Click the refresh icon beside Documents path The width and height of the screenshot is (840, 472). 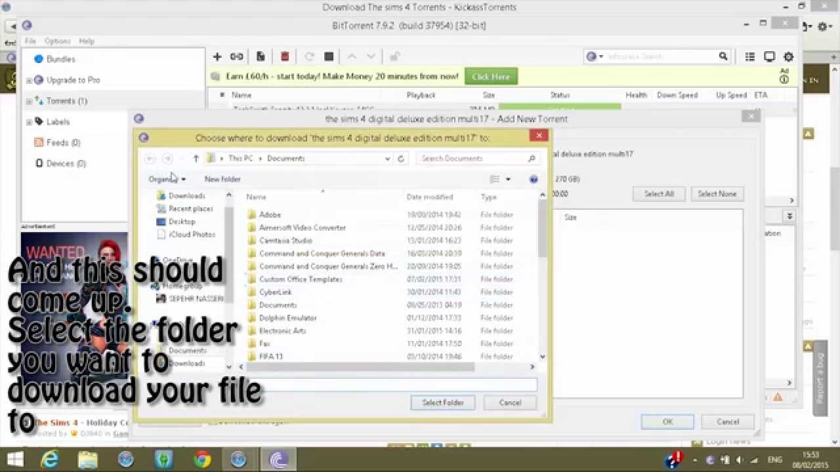coord(401,158)
